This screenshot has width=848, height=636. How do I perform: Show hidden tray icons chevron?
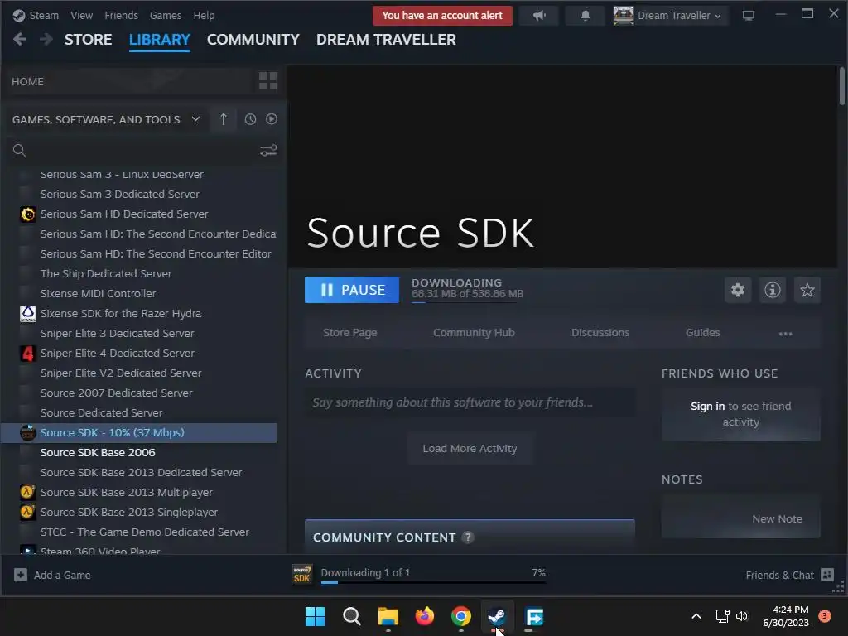(696, 616)
